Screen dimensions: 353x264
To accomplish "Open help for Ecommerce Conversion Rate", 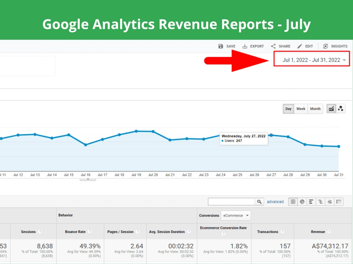I will [223, 234].
